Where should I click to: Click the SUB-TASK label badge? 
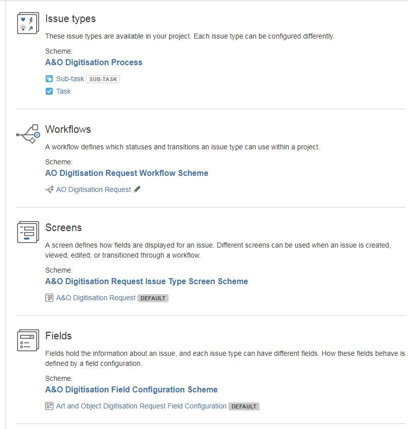pyautogui.click(x=103, y=79)
